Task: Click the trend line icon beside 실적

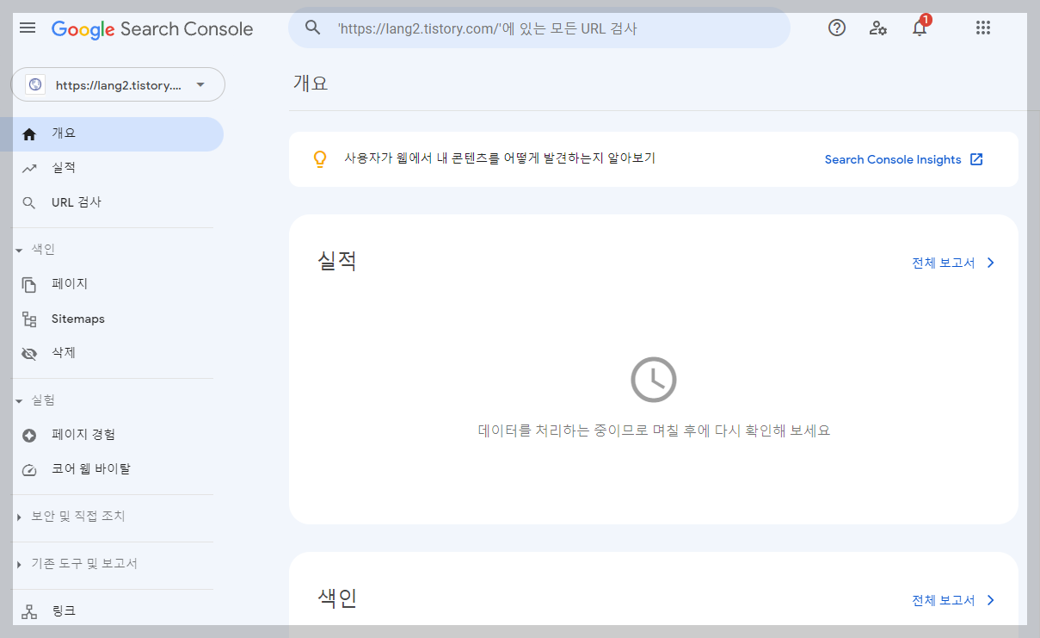Action: click(29, 169)
